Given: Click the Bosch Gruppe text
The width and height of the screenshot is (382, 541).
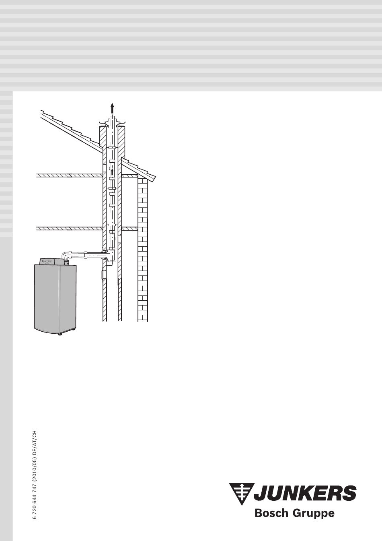Looking at the screenshot, I should coord(295,513).
